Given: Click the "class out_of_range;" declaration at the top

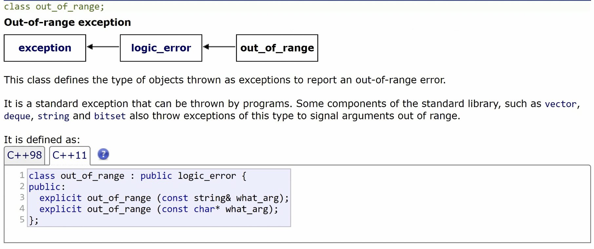Looking at the screenshot, I should point(54,7).
